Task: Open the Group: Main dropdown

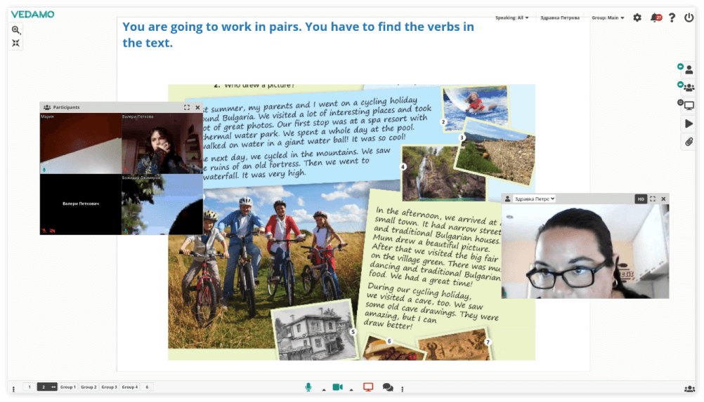Action: click(x=608, y=18)
